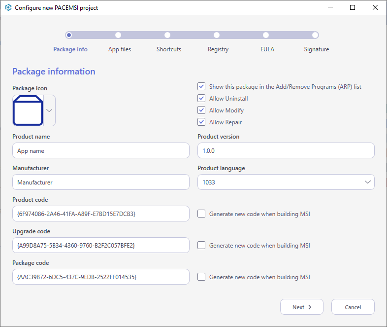Screen dimensions: 387x327
Task: Uncheck the Allow Uninstall checkbox
Action: point(201,98)
